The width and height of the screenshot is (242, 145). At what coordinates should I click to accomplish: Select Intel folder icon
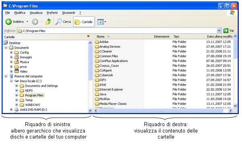97,84
